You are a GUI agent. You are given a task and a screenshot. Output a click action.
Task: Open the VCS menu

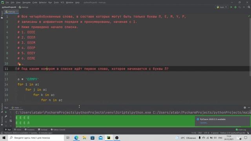tap(62, 3)
